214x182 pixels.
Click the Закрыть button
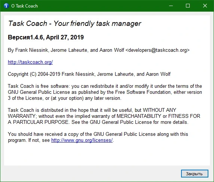195,174
